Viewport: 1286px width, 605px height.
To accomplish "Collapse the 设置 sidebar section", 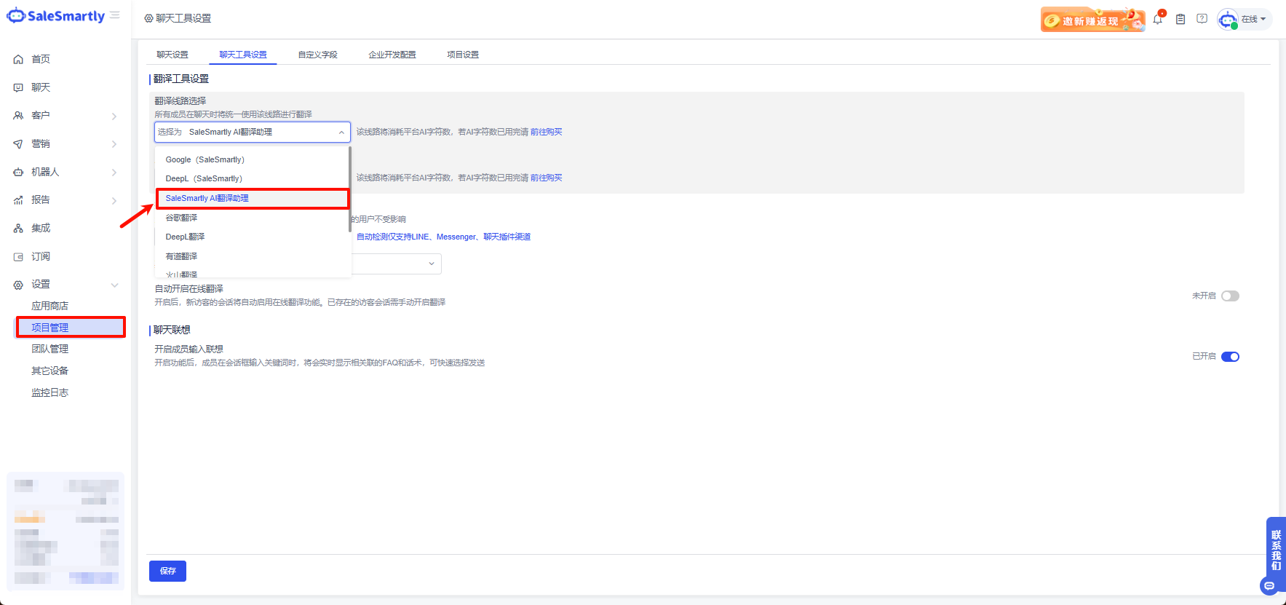I will click(114, 285).
